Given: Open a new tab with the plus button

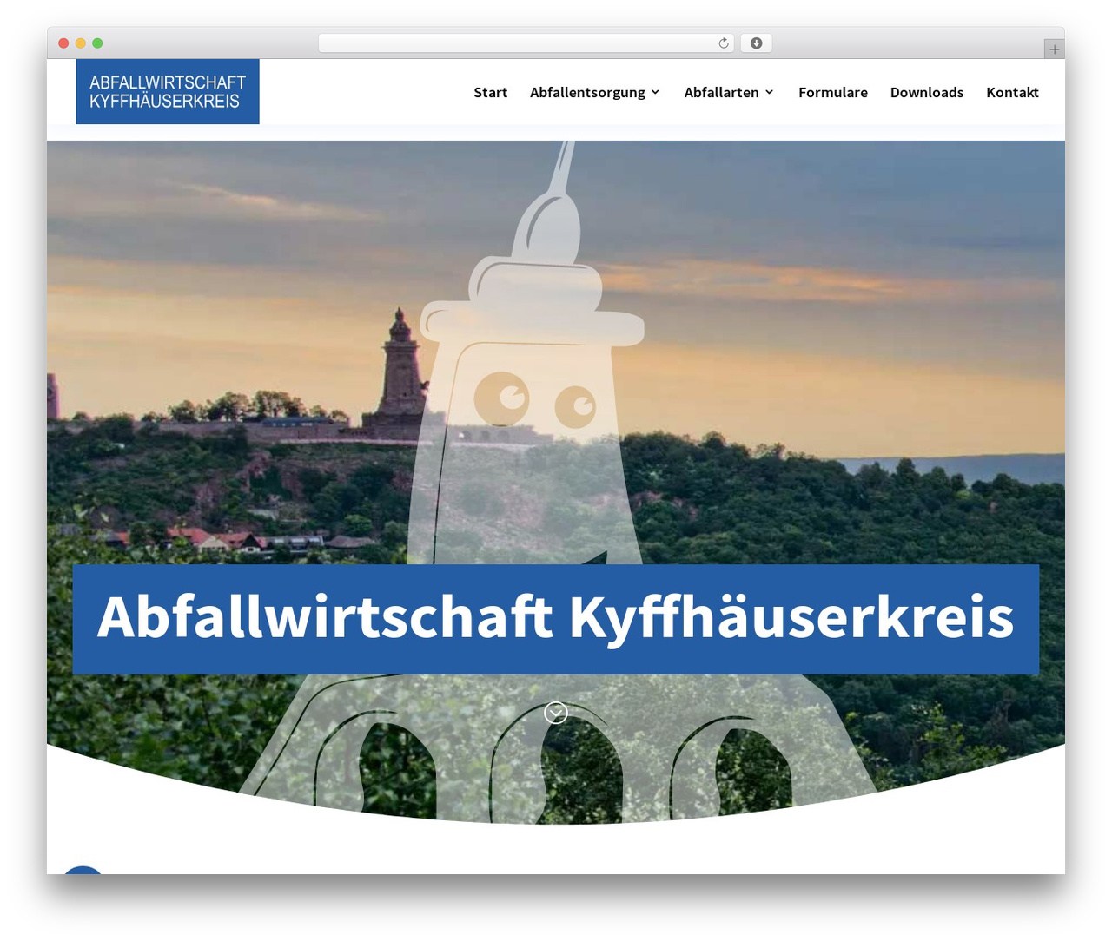Looking at the screenshot, I should [x=1054, y=49].
